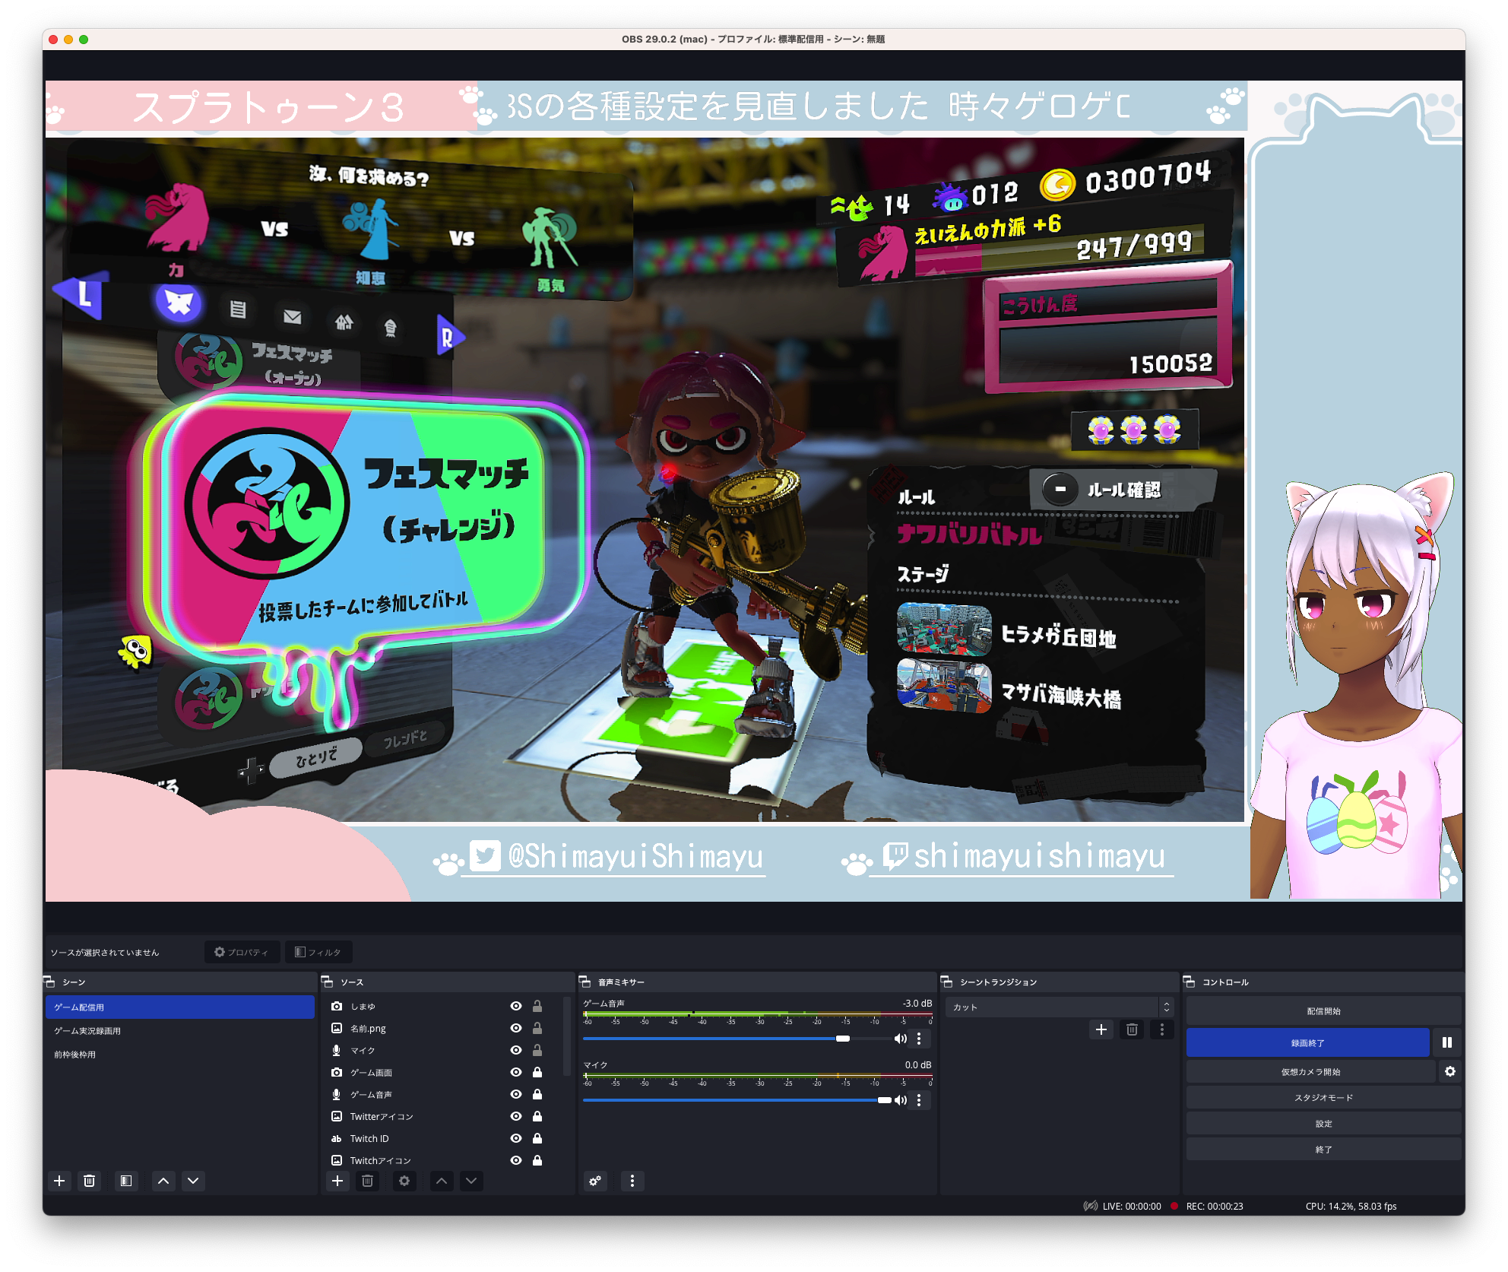Click the CPU 14.2% status text
The image size is (1508, 1272).
(1351, 1206)
